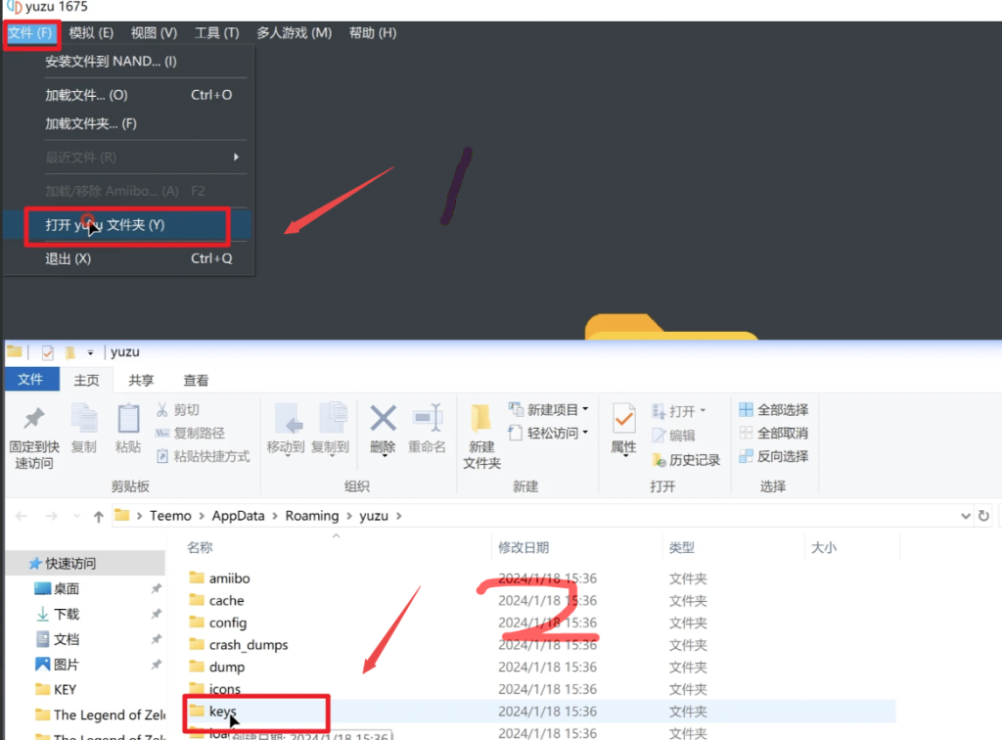Switch to the 共享 ribbon tab
The width and height of the screenshot is (1002, 740).
[141, 380]
